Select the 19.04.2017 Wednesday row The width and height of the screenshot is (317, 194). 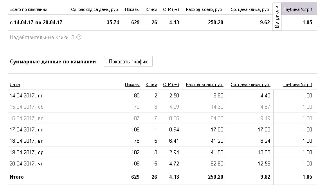click(x=23, y=152)
